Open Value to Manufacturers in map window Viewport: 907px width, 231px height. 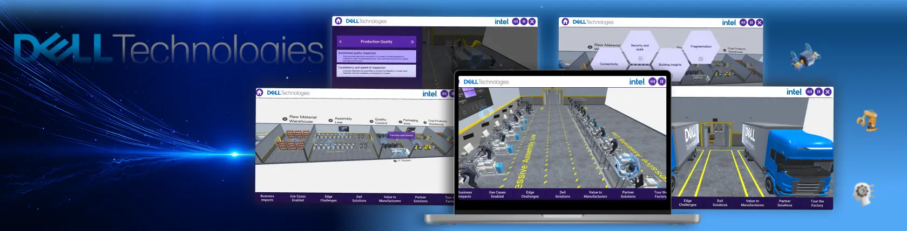390,199
